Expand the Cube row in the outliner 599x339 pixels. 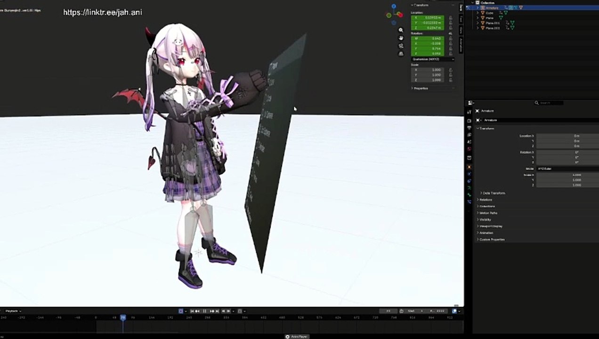(478, 13)
